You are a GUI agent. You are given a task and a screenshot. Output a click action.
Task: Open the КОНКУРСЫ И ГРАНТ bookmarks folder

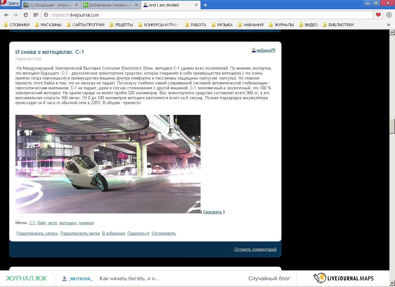[x=159, y=25]
